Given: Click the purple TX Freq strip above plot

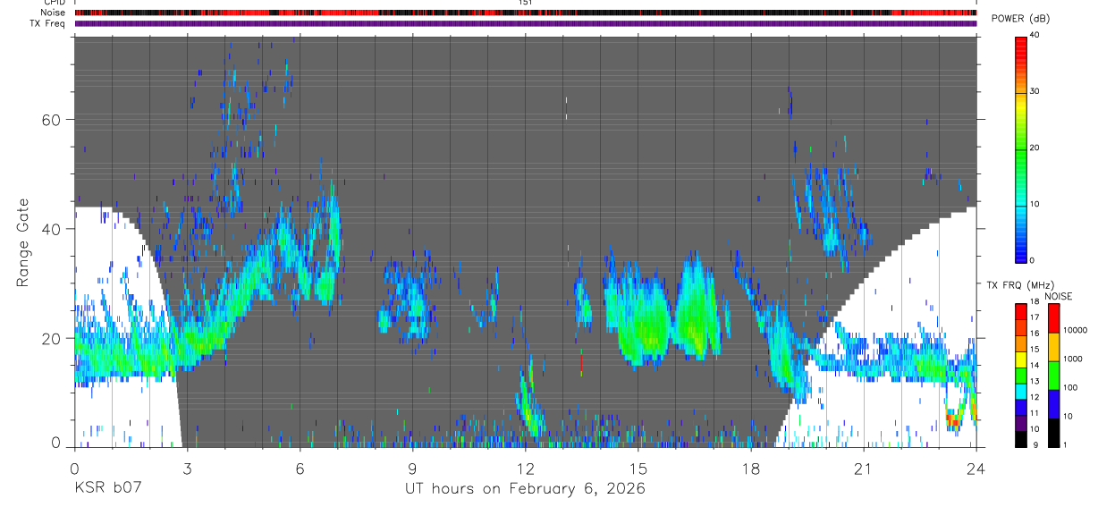Looking at the screenshot, I should tap(526, 23).
